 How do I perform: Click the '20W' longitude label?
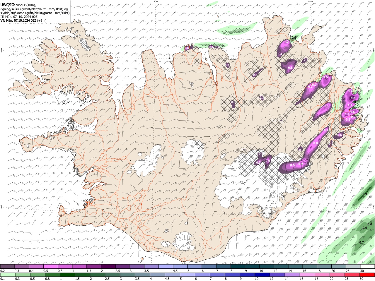156,1
